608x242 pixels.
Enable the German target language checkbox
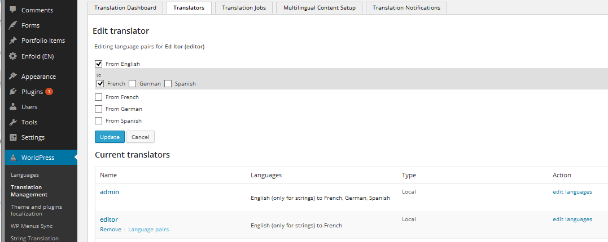[x=133, y=83]
